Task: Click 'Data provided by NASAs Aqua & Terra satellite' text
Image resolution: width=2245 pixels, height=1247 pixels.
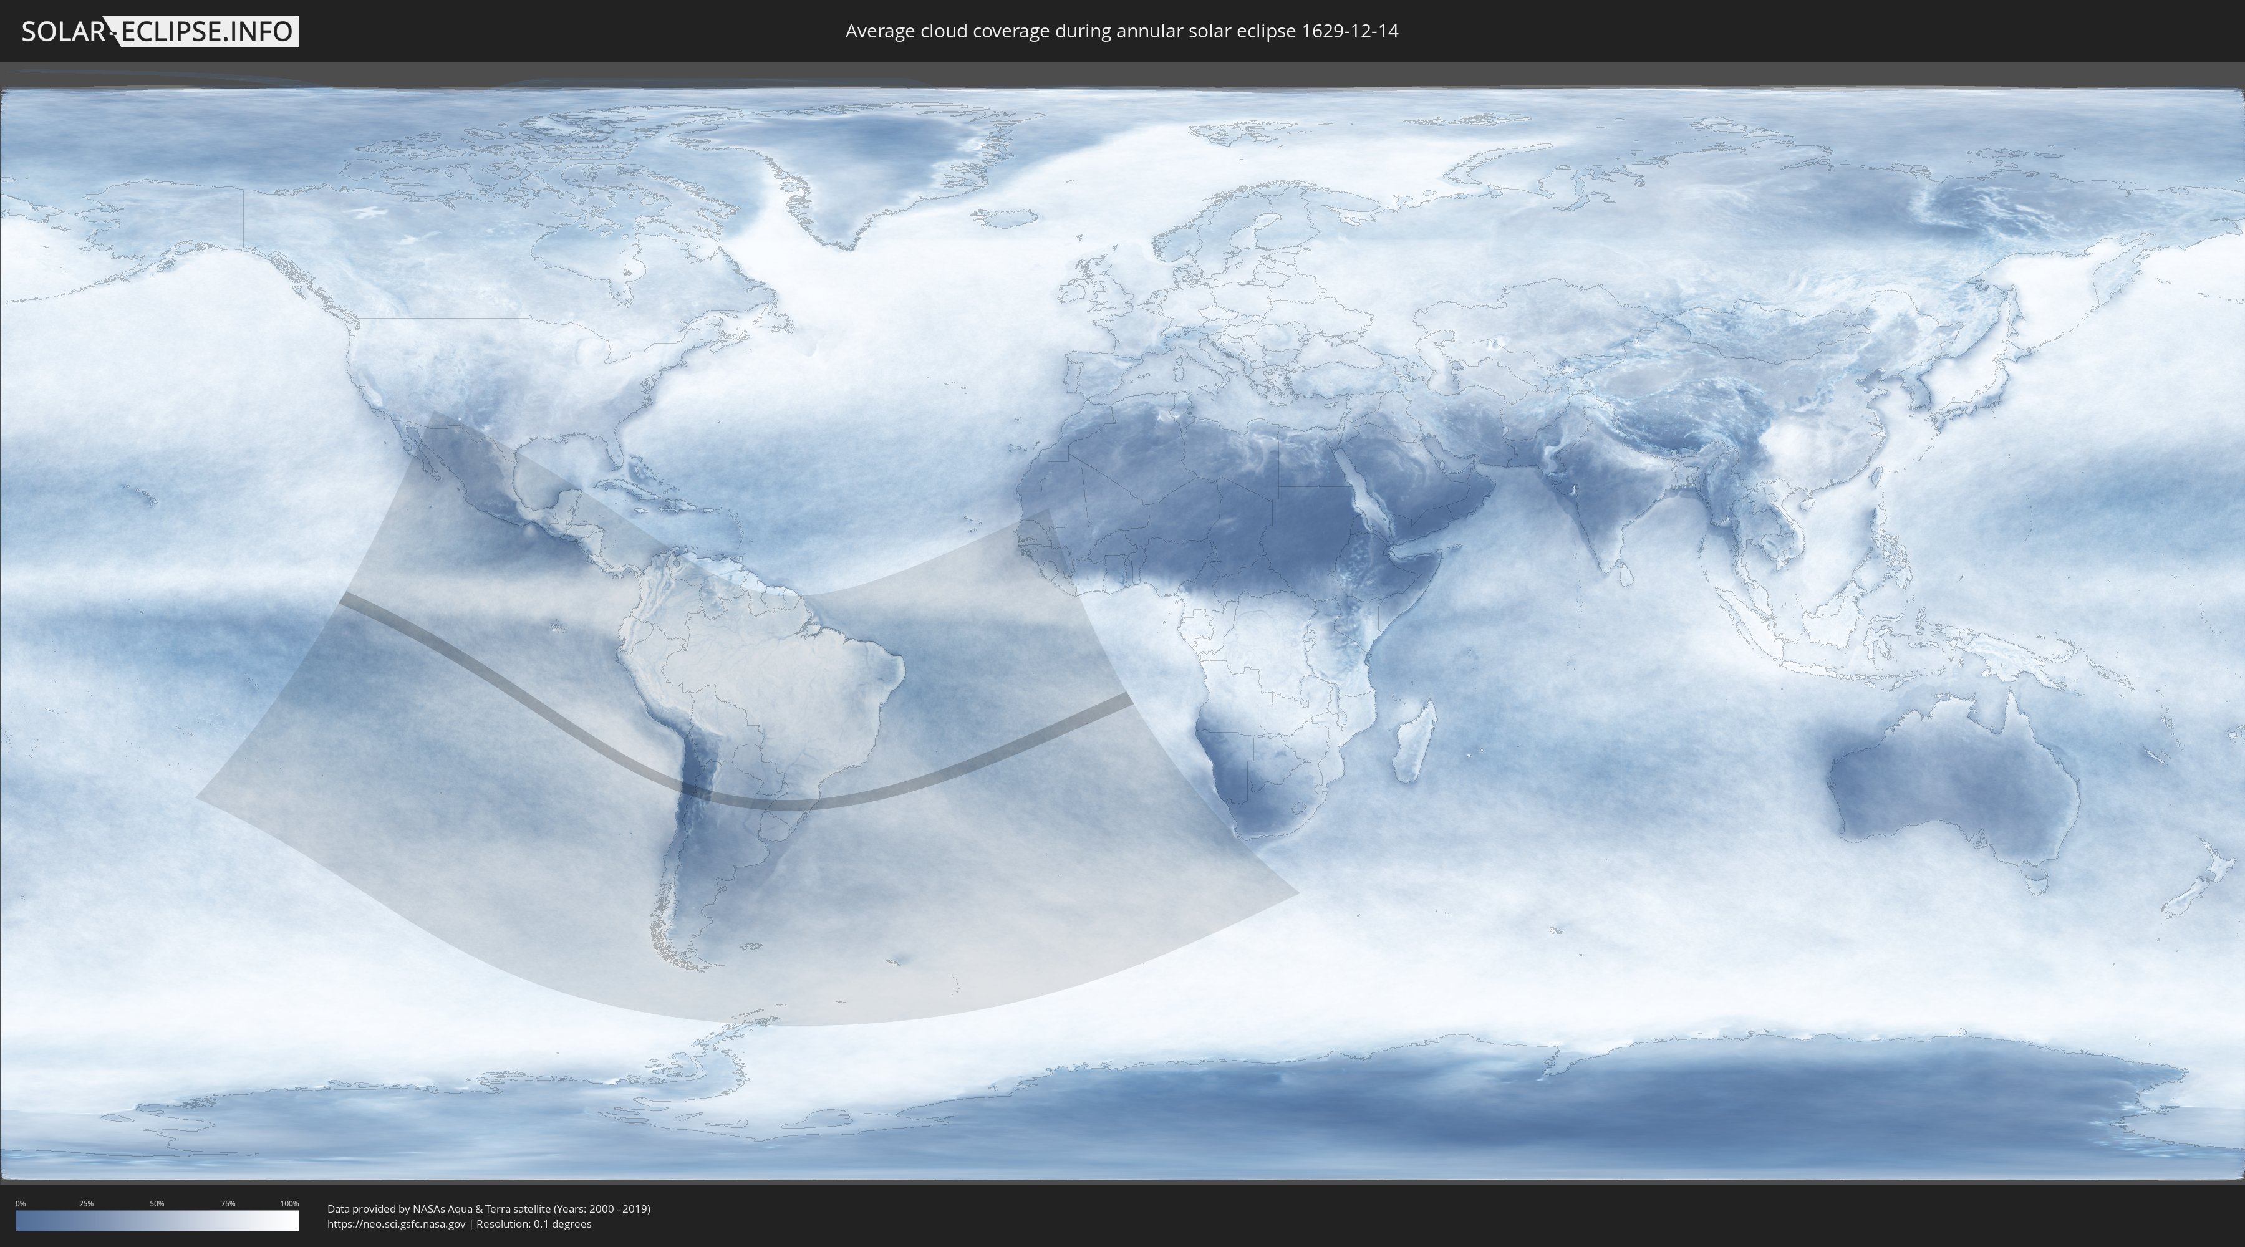Action: click(x=438, y=1209)
